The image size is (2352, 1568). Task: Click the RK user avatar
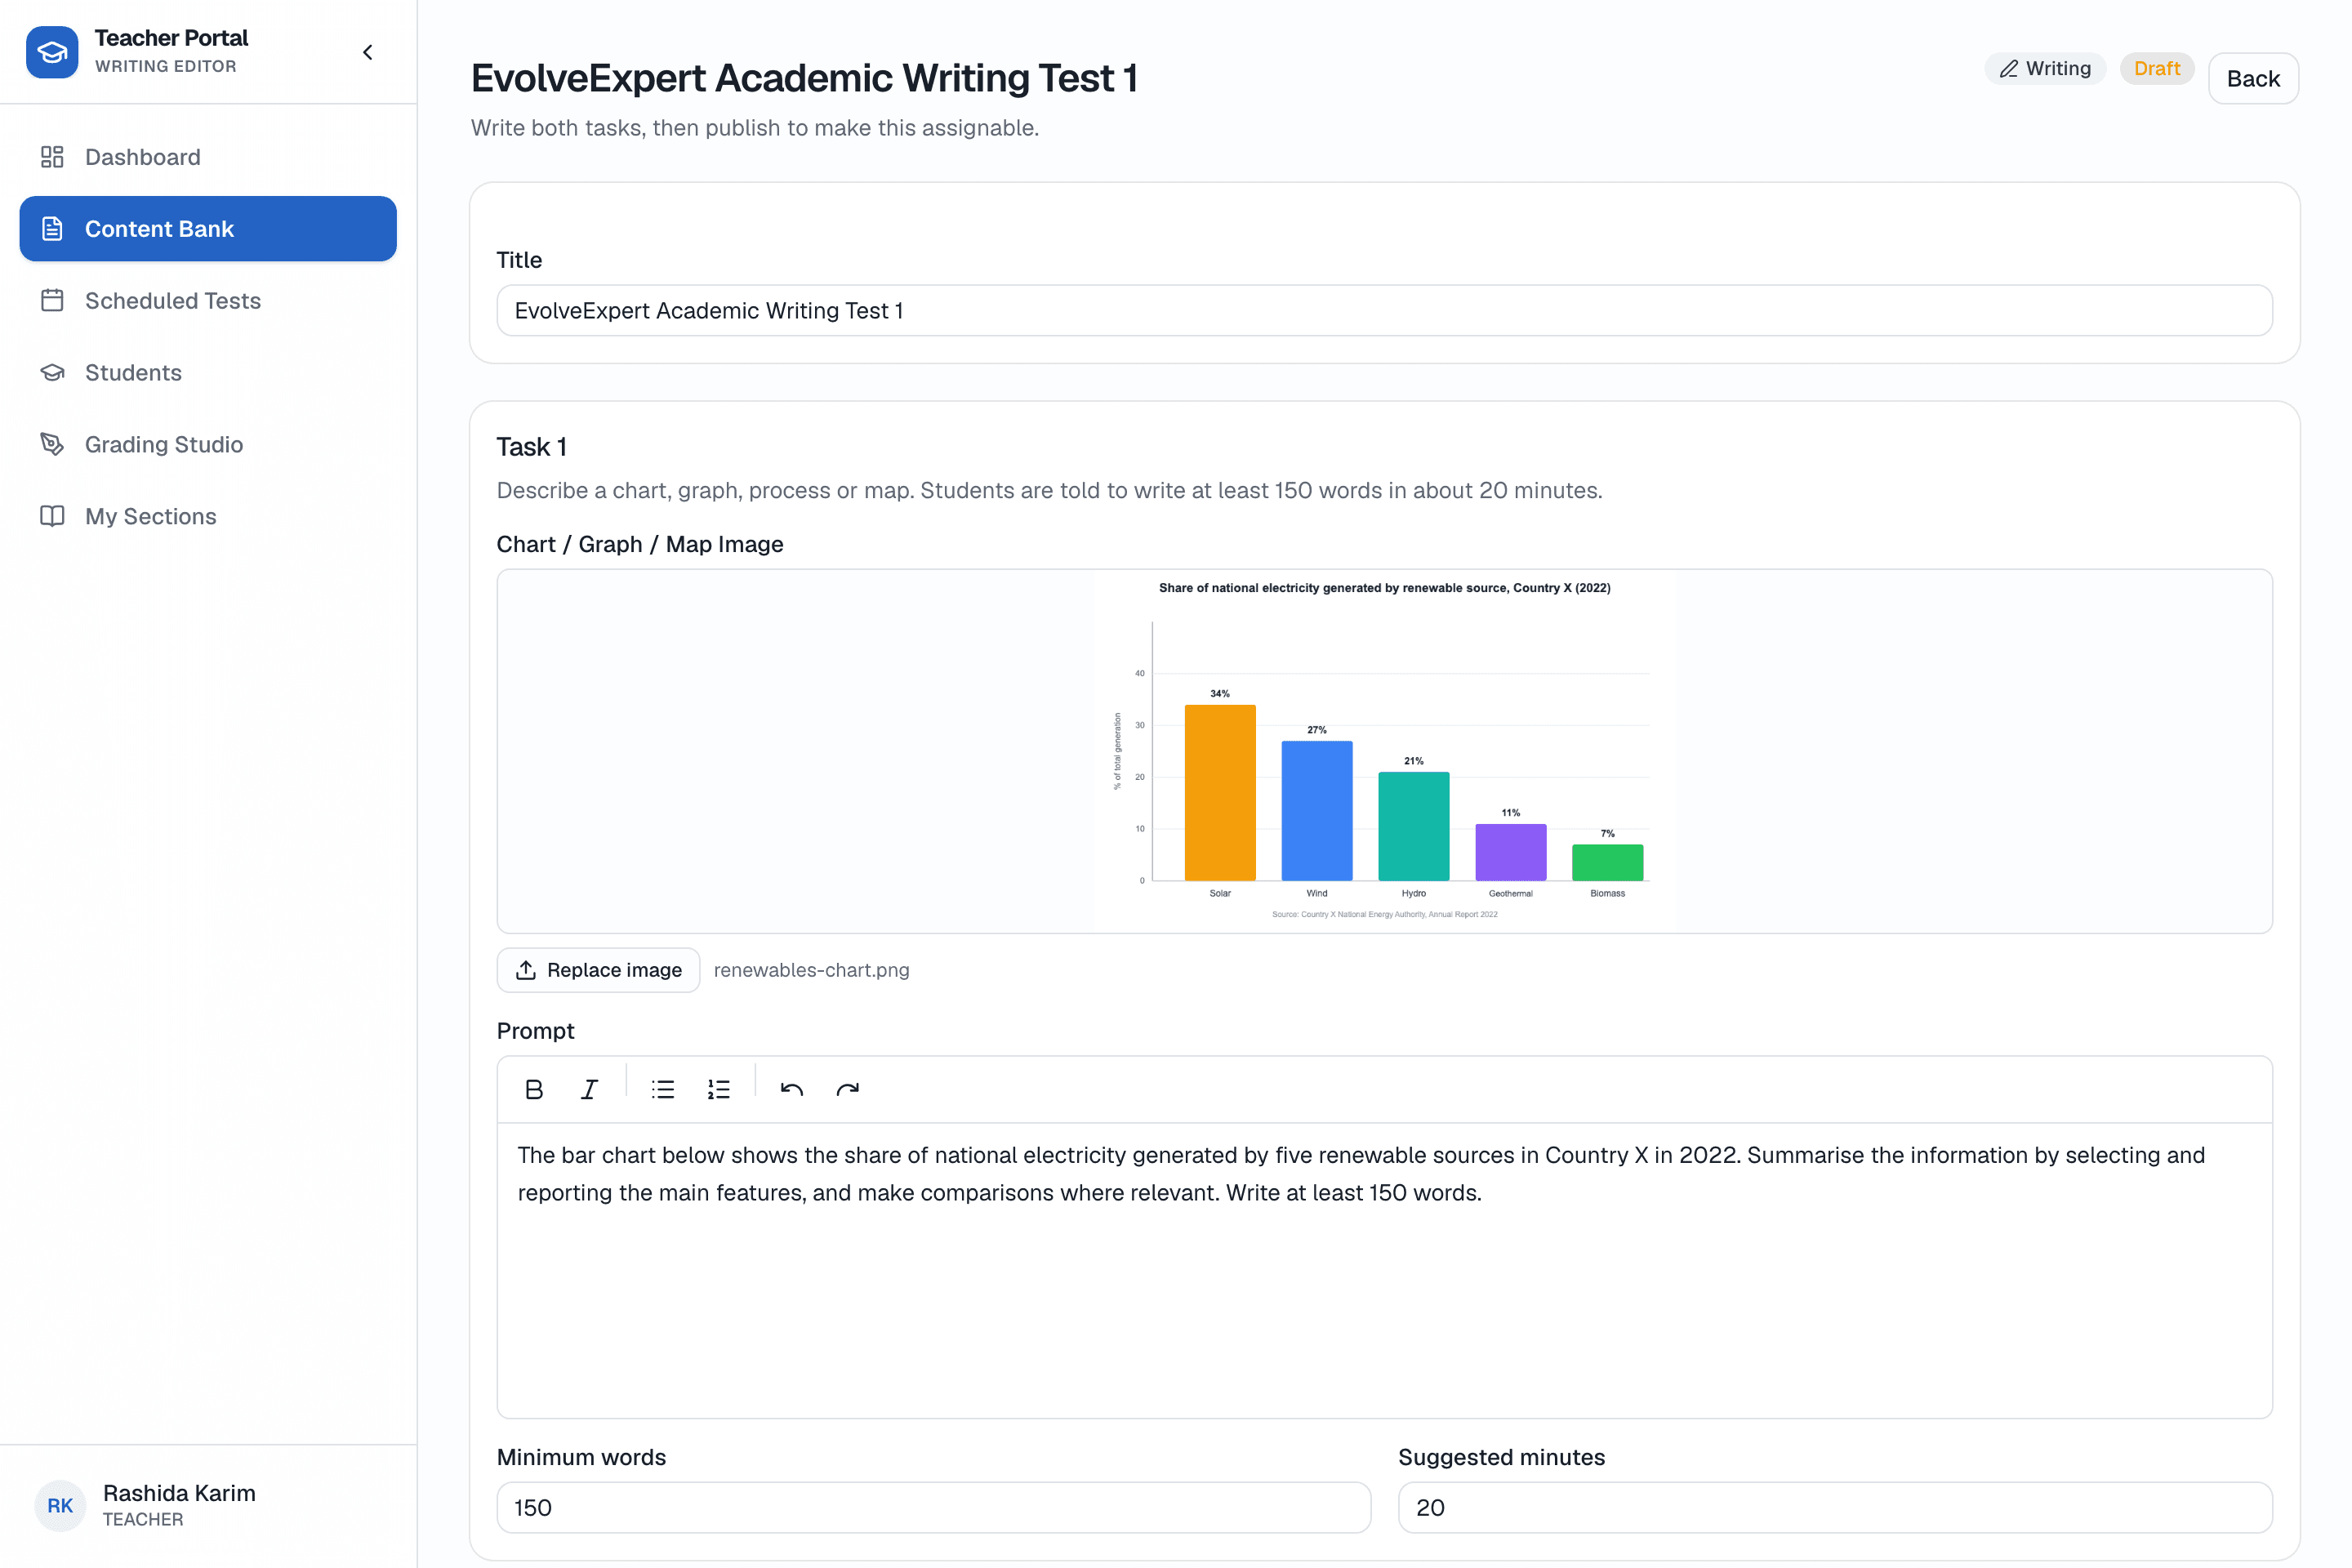click(60, 1506)
